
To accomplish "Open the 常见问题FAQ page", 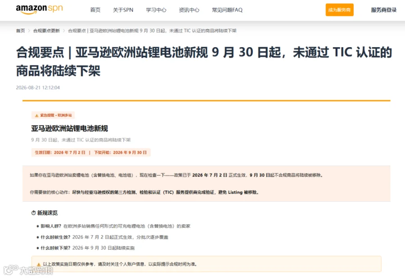I will tap(227, 10).
